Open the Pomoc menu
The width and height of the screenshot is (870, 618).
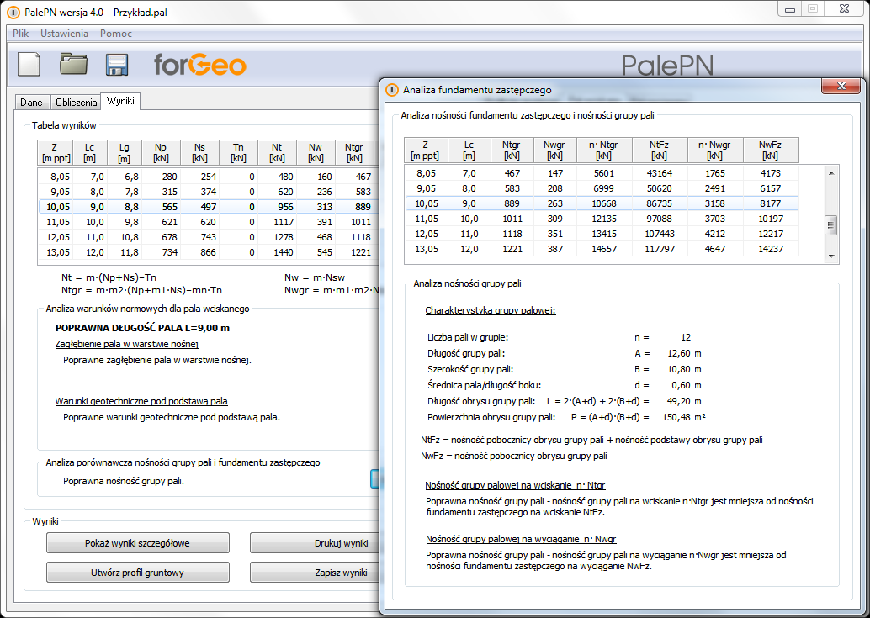(x=115, y=34)
